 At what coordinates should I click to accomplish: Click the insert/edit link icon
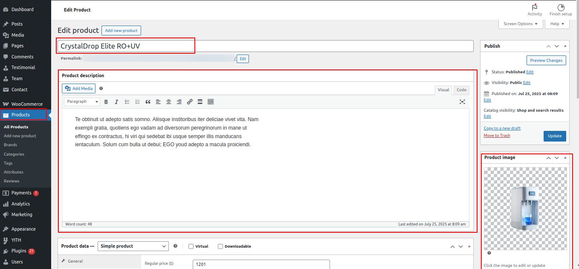(x=190, y=102)
